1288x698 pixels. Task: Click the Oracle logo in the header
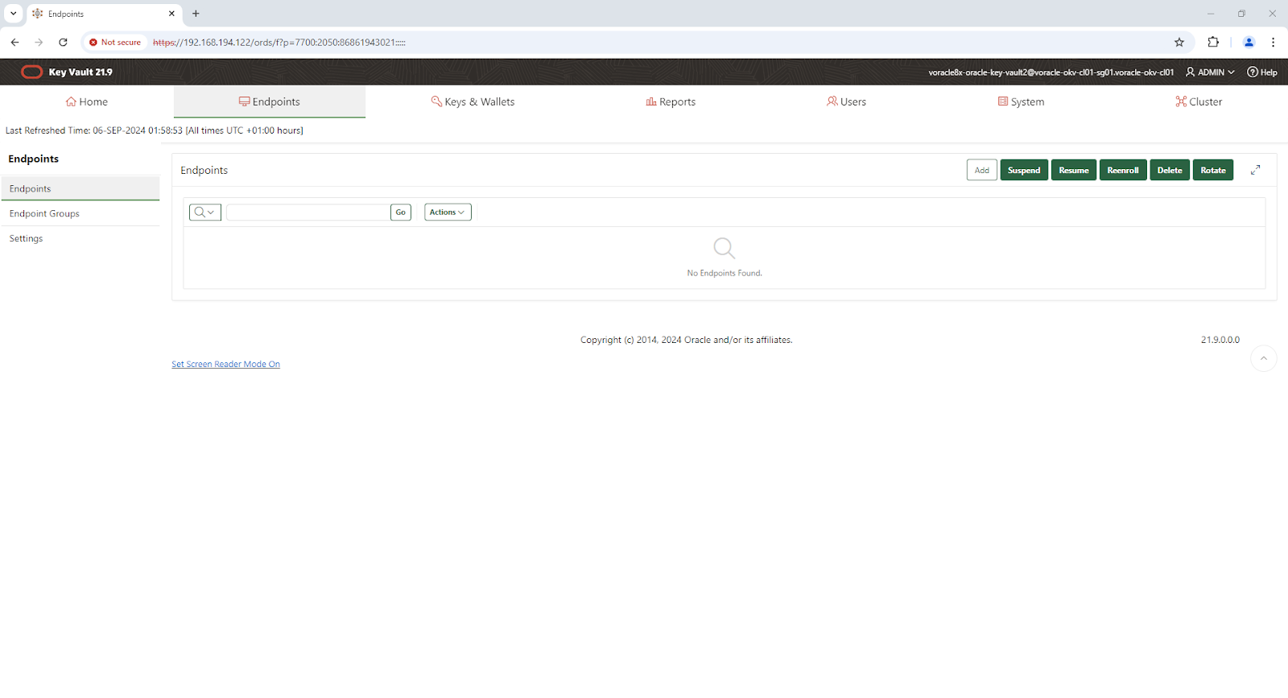point(31,72)
